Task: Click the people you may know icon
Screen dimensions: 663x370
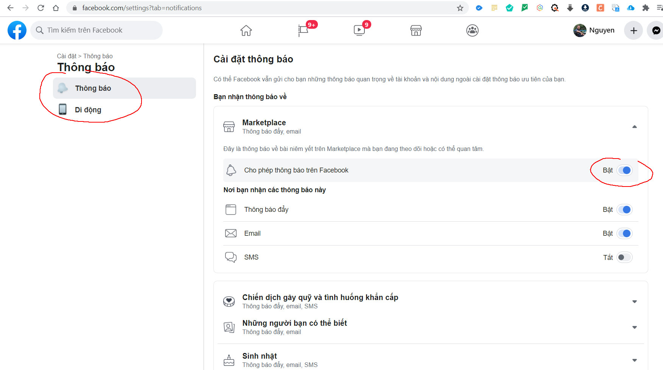Action: pyautogui.click(x=229, y=327)
